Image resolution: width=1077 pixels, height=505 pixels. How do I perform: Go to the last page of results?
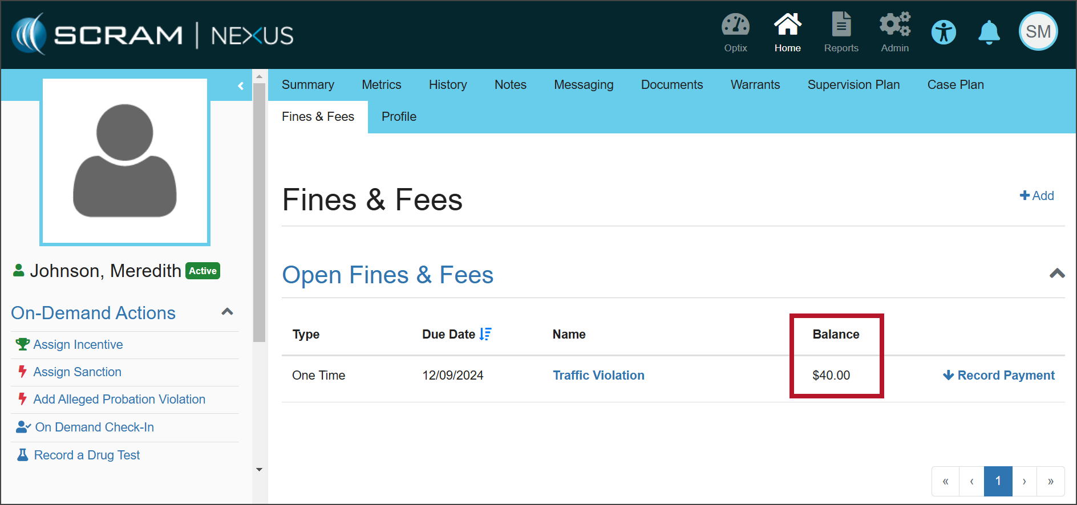tap(1050, 482)
